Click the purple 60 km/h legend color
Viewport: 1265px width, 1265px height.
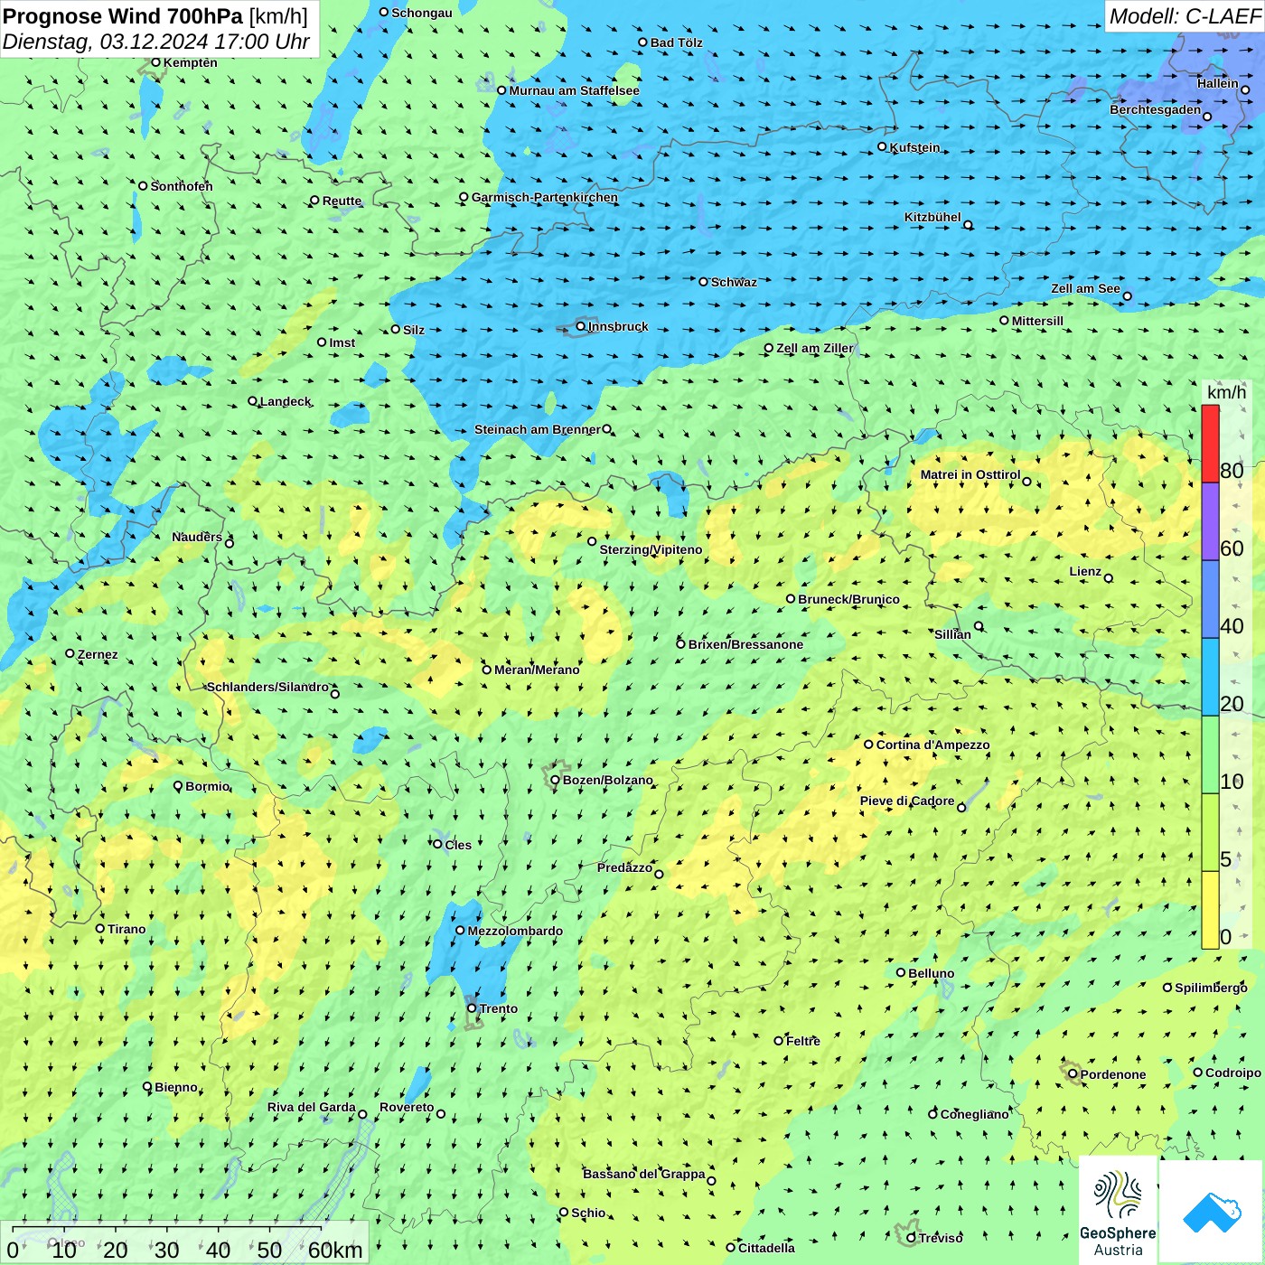point(1210,521)
